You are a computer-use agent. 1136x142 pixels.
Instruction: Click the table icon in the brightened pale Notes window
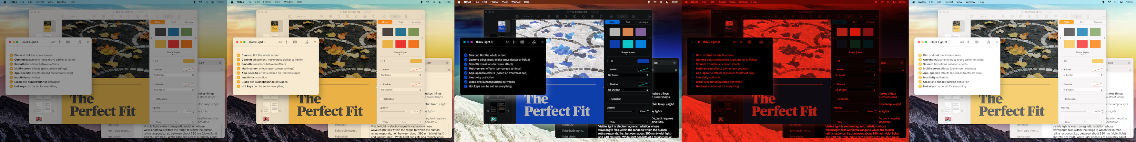(976, 42)
